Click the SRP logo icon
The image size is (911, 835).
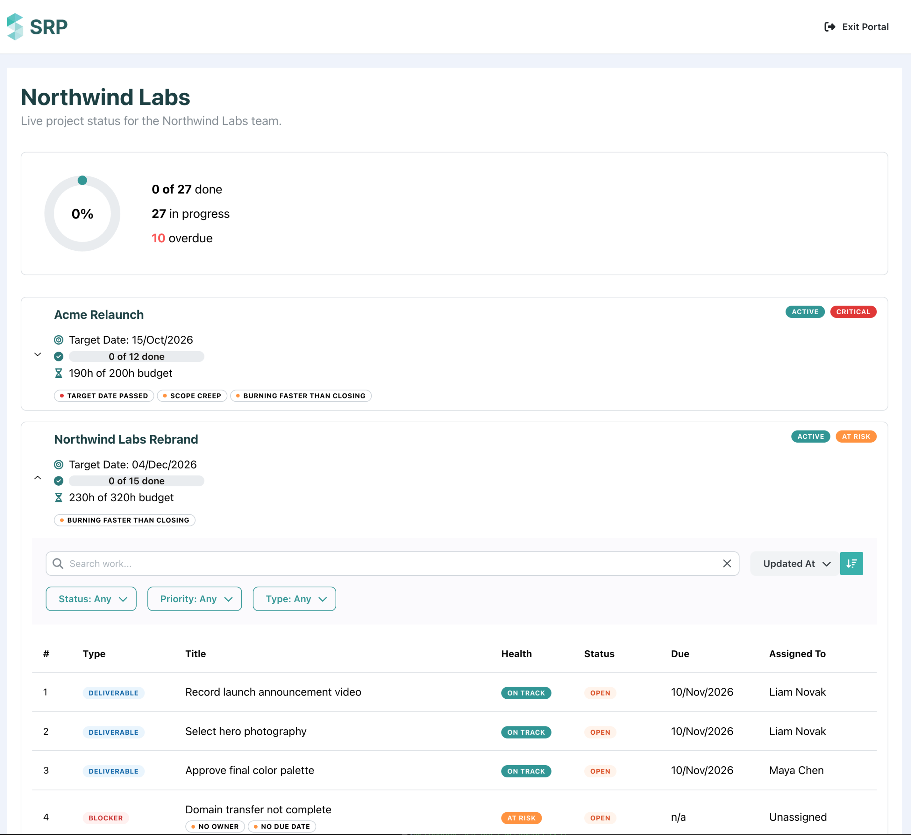[x=15, y=27]
